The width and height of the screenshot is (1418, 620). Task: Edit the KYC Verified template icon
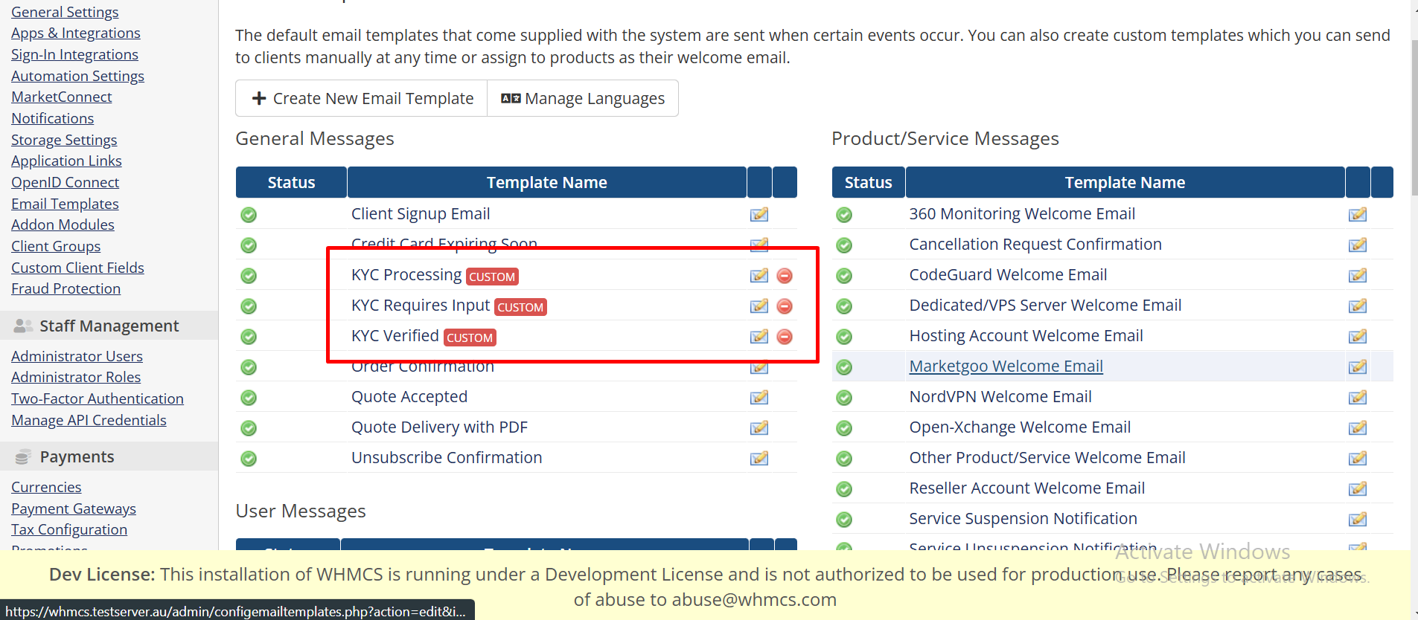(x=759, y=337)
